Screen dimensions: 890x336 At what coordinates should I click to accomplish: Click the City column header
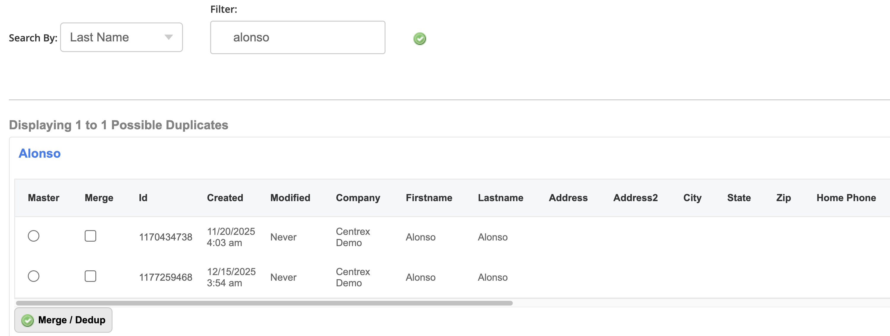click(693, 198)
